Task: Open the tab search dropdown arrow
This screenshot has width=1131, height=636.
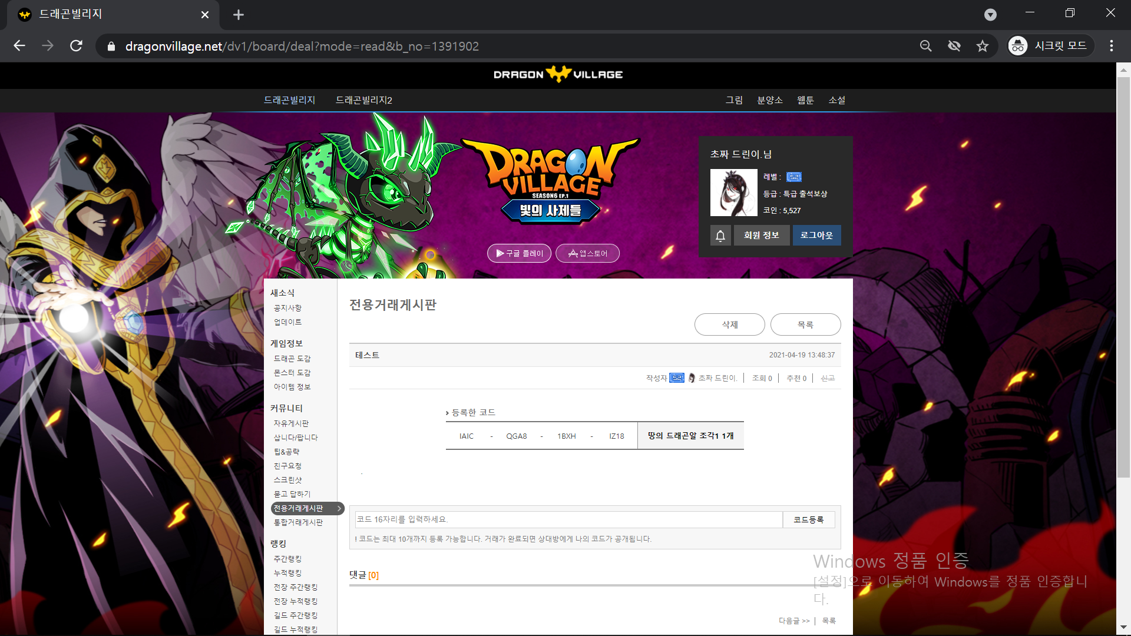Action: click(991, 15)
